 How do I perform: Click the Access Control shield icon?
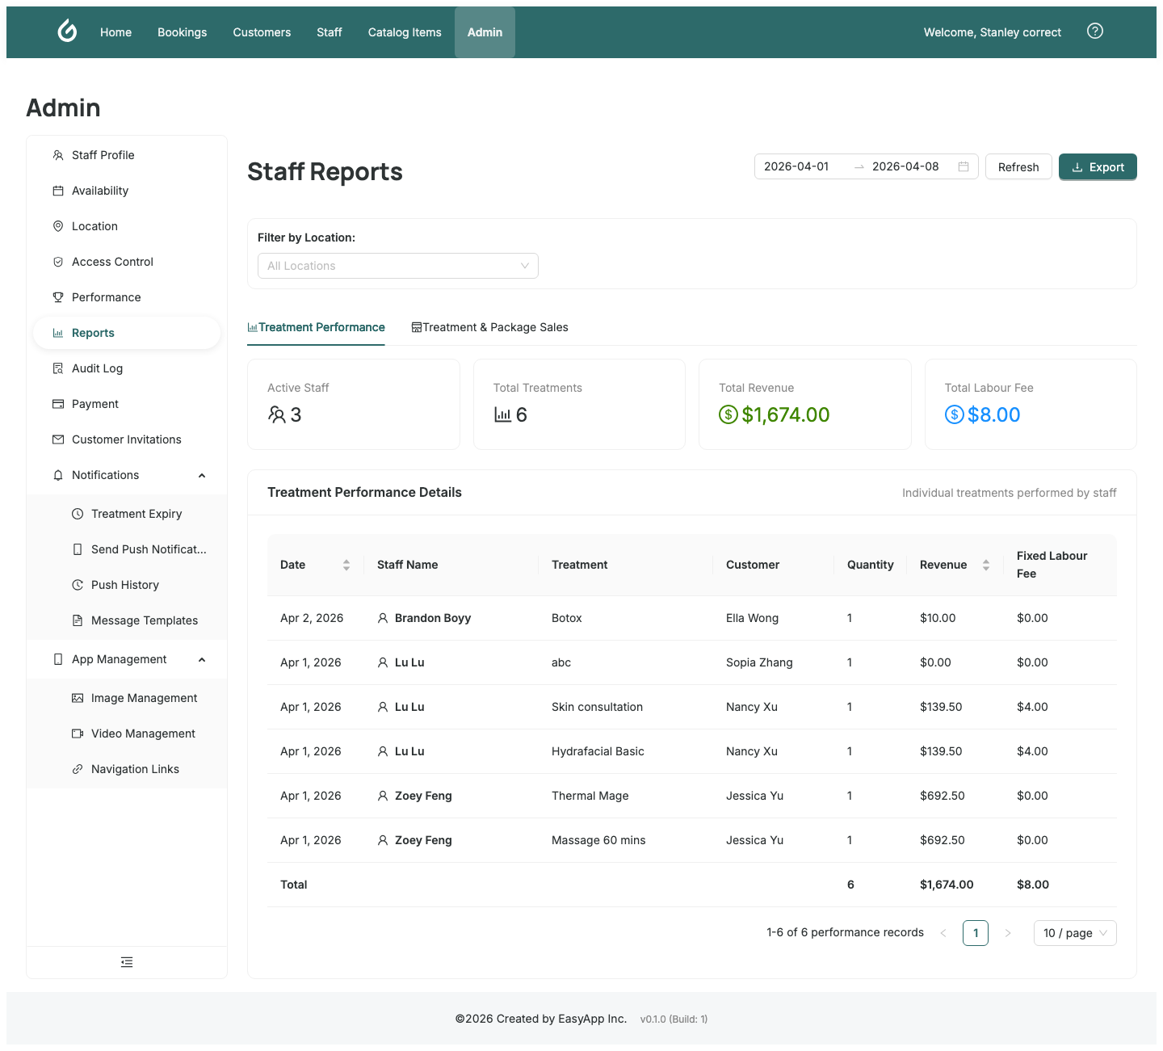pos(58,262)
